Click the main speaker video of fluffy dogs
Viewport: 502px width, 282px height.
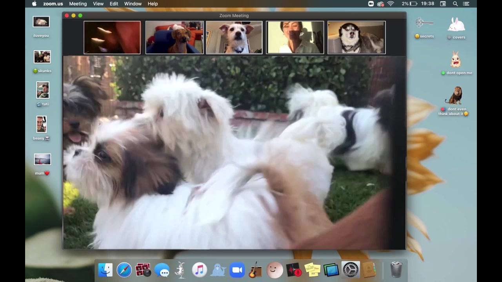coord(234,152)
